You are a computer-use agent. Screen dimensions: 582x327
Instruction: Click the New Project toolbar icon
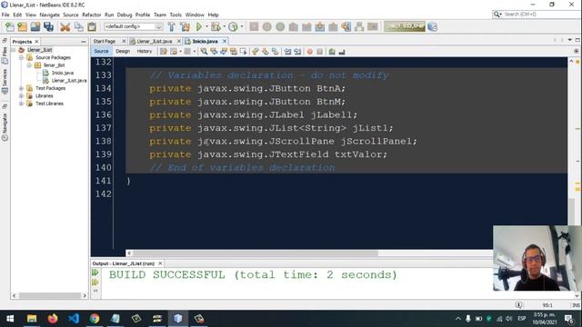tap(22, 26)
